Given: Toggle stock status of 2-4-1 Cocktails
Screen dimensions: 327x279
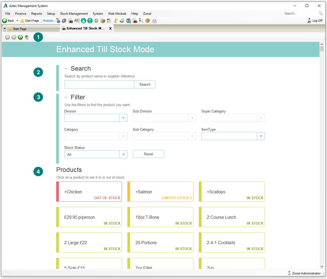Looking at the screenshot, I should [232, 243].
